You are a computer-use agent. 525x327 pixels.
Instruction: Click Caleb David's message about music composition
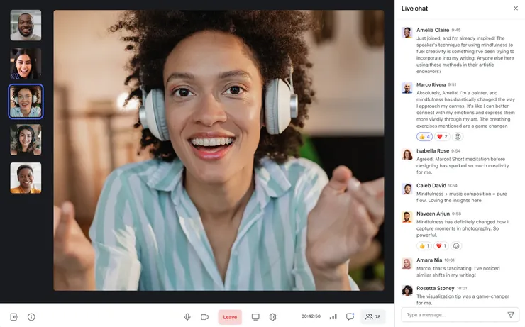click(461, 197)
